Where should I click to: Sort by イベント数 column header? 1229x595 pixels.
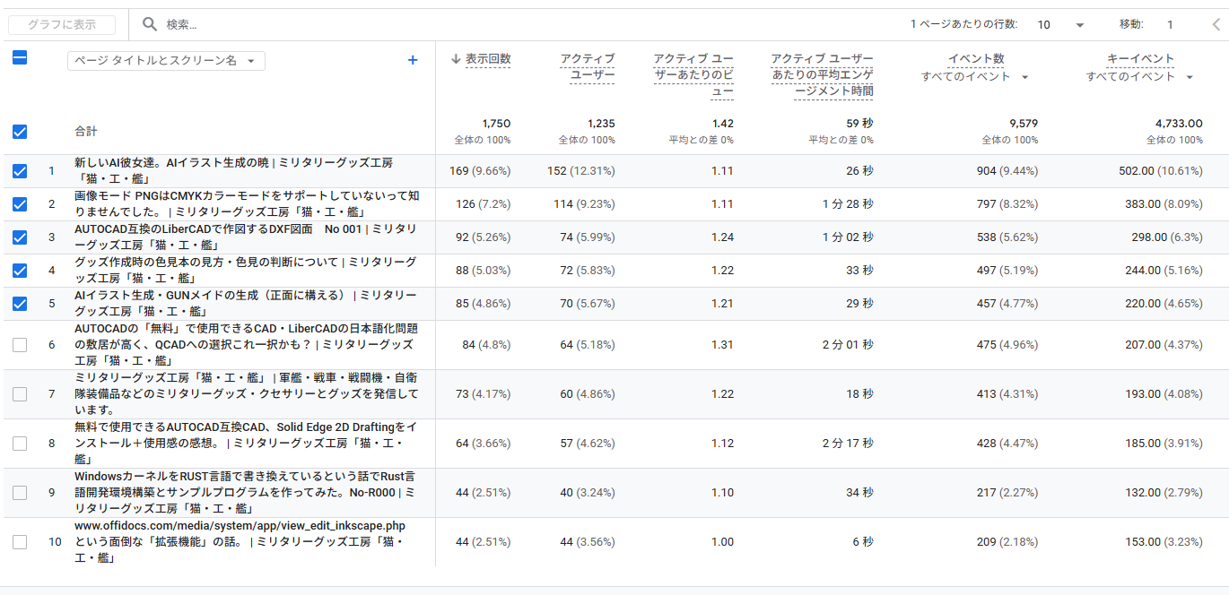click(x=976, y=59)
